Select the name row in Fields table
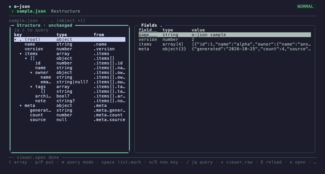The image size is (325, 174). pyautogui.click(x=225, y=35)
